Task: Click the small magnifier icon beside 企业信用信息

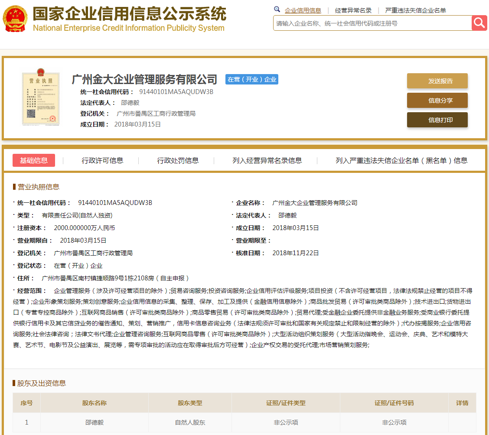Action: [277, 10]
